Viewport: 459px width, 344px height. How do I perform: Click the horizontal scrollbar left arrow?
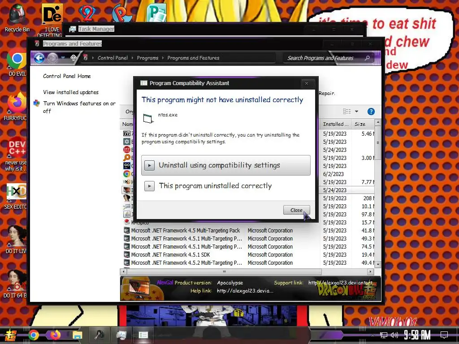coord(124,271)
